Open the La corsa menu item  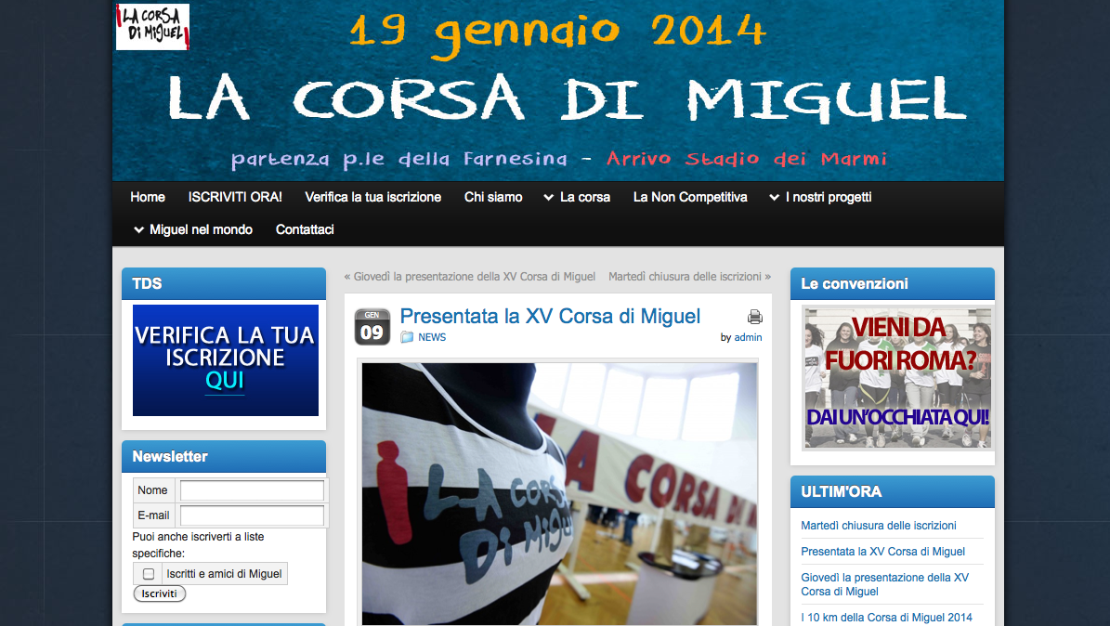[x=585, y=197]
